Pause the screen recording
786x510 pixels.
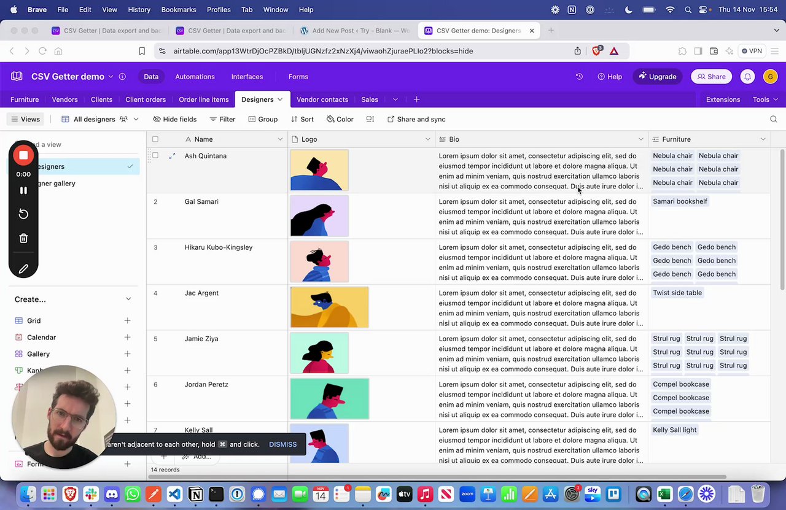coord(23,191)
